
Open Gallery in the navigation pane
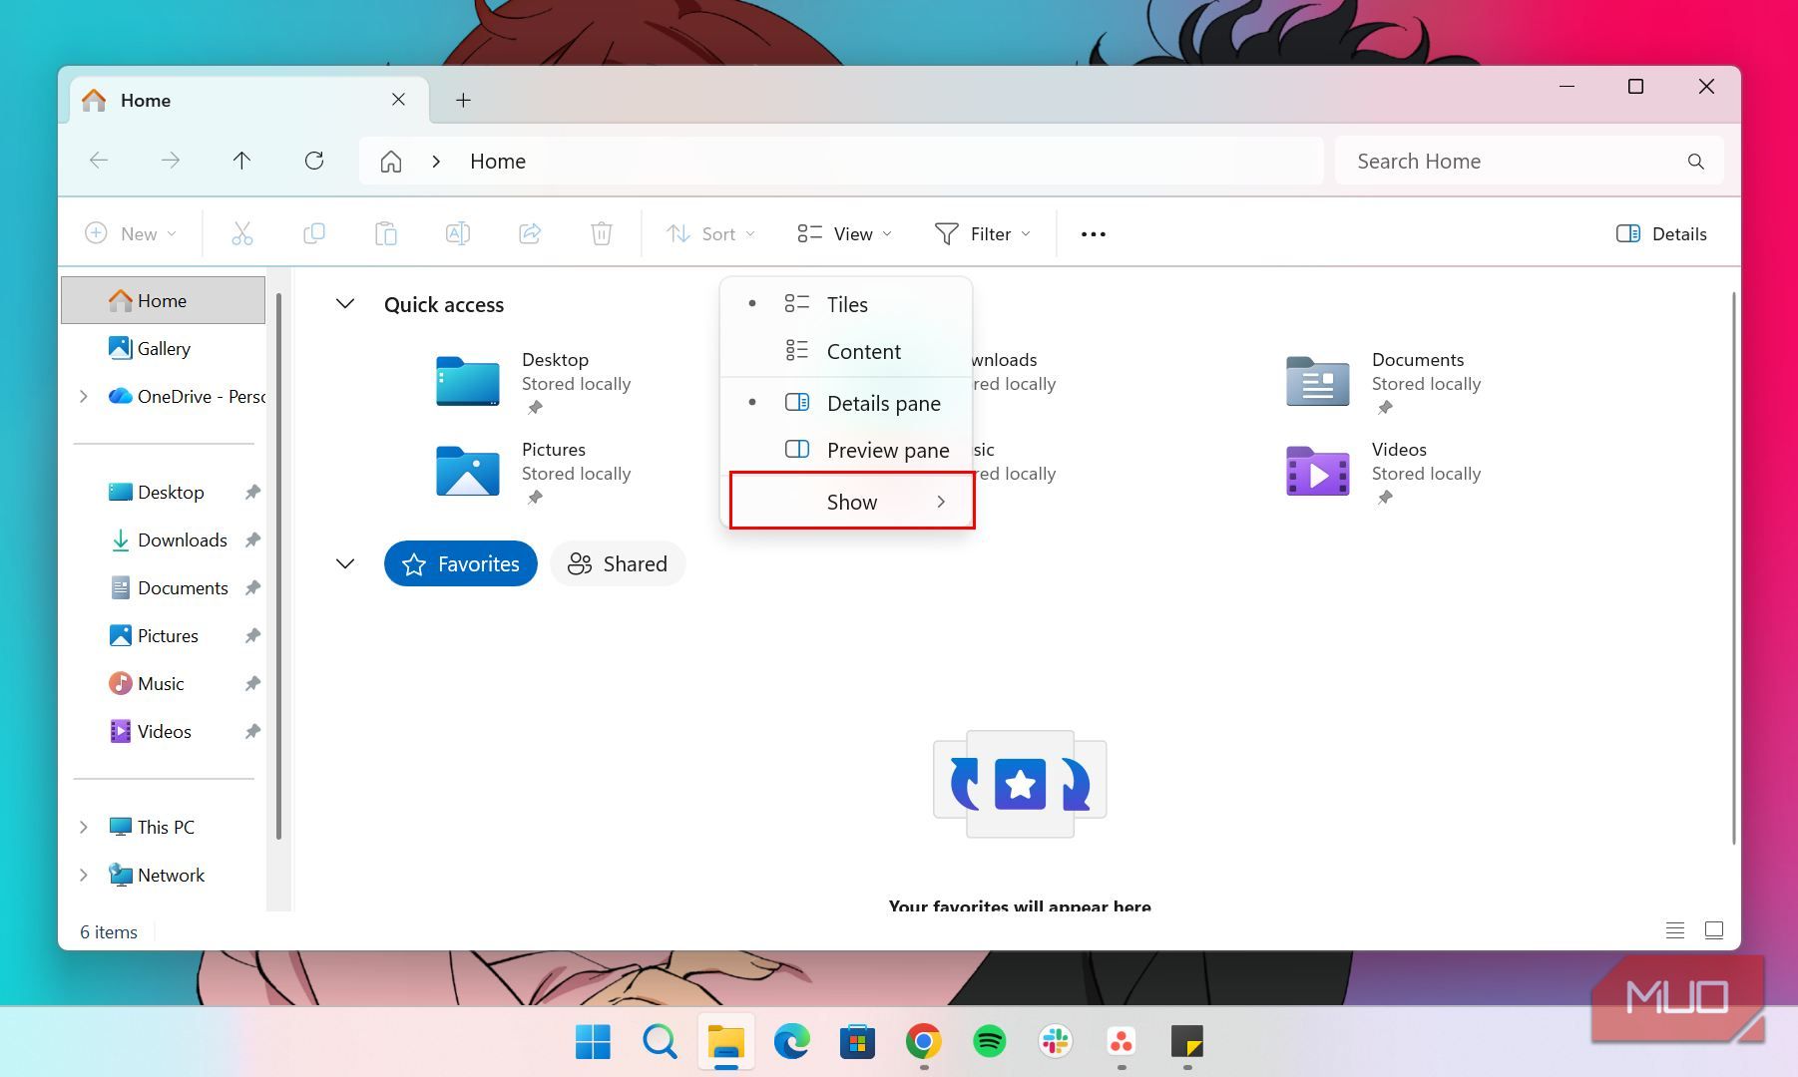[x=164, y=348]
